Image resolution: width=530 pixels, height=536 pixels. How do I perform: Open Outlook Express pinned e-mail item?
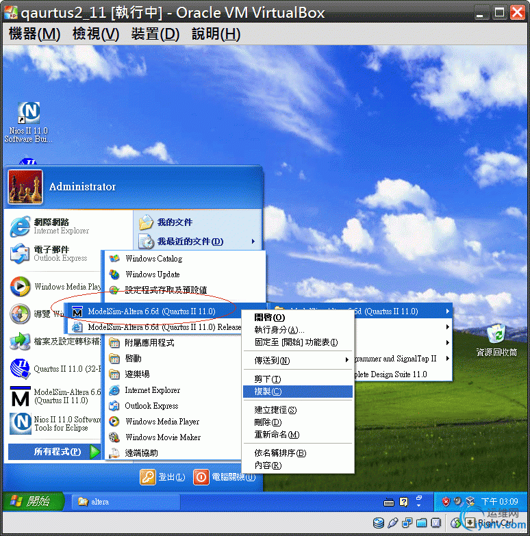pos(49,254)
